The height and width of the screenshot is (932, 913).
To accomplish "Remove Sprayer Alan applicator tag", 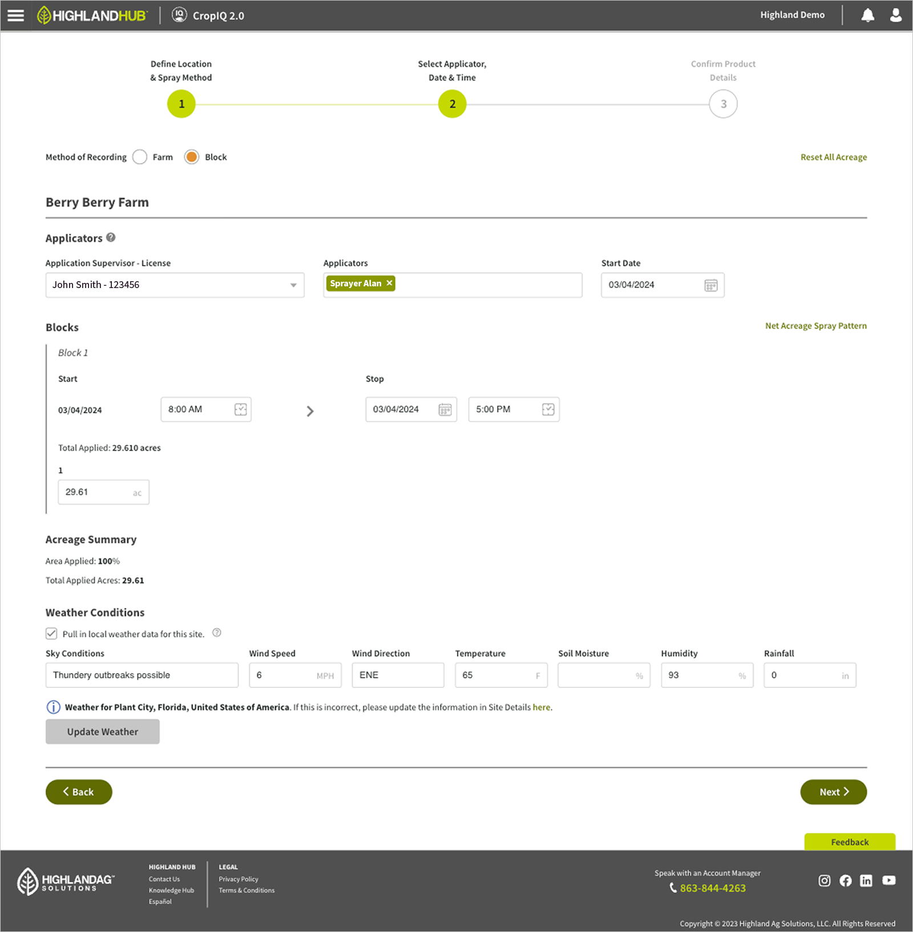I will [x=389, y=283].
